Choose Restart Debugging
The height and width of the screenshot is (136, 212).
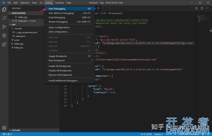[69, 22]
